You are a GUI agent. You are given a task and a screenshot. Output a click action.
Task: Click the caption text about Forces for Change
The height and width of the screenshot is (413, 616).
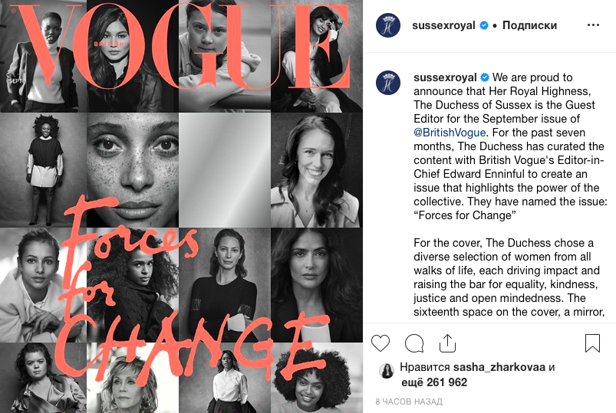click(x=509, y=146)
